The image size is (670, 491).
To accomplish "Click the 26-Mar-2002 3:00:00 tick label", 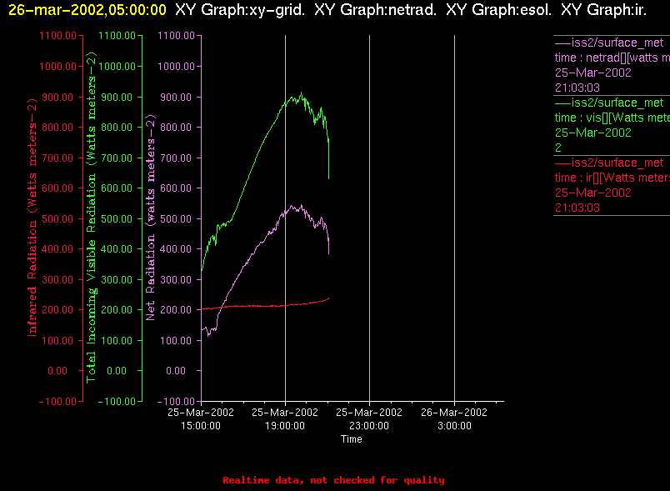I will [x=454, y=418].
